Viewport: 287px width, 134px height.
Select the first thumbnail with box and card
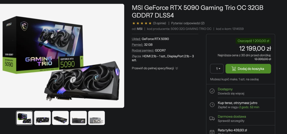point(24,118)
